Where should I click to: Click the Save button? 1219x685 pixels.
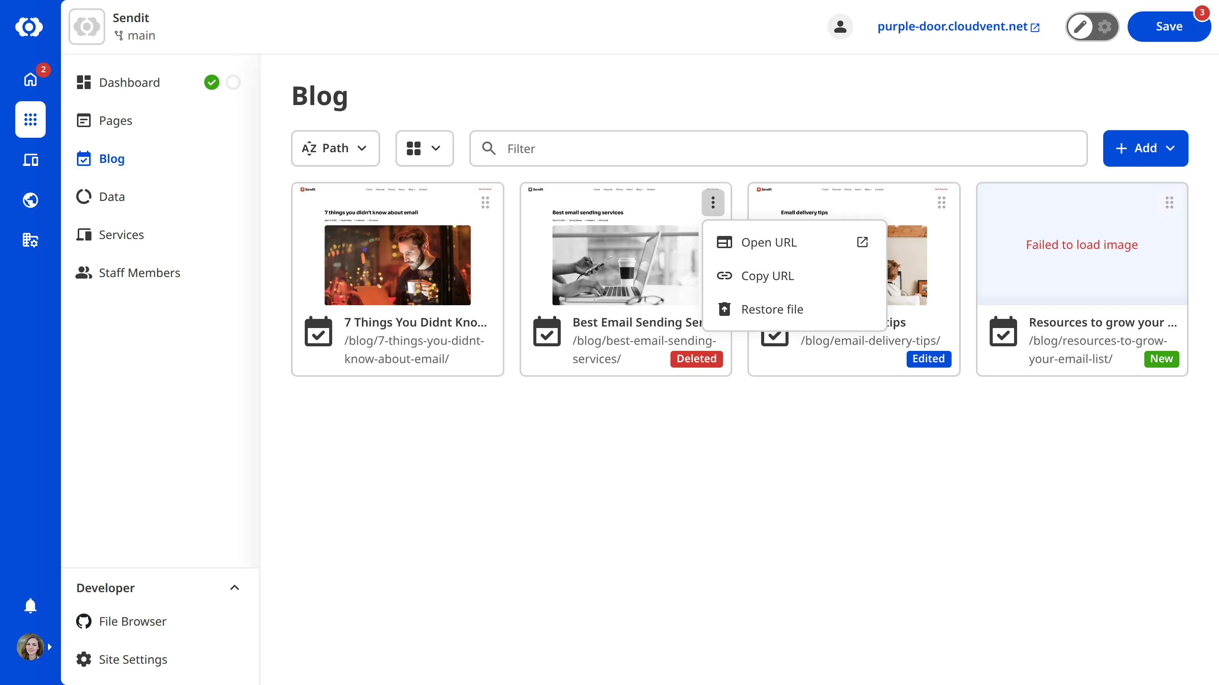pos(1169,27)
